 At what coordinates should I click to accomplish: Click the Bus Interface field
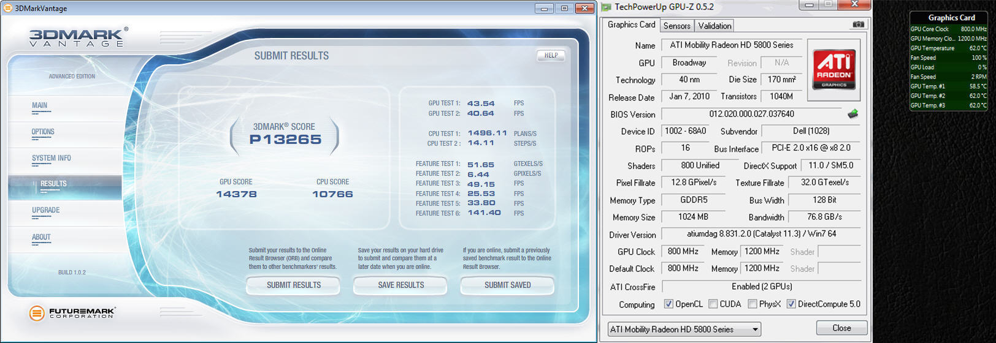tap(811, 148)
